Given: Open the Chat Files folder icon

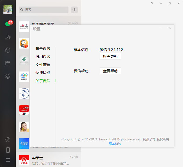Looking at the screenshot, I should 8,63.
